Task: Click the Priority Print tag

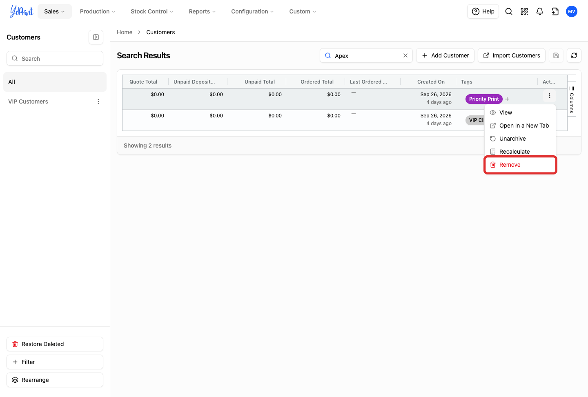Action: click(x=484, y=99)
